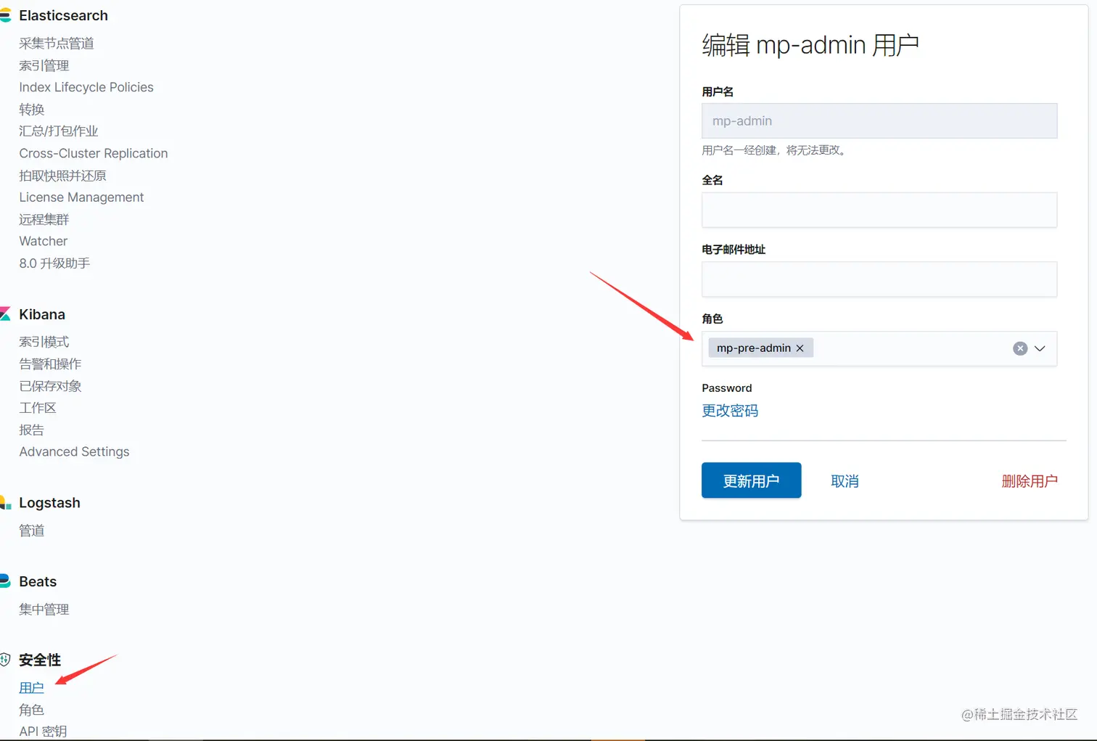Click the Beats section heading
Screen dimensions: 1097x741
coord(38,581)
